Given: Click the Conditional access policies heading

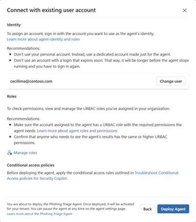Looking at the screenshot, I should tap(30, 165).
